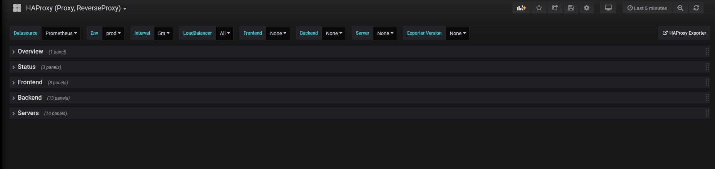
Task: Open the Interval 5m dropdown
Action: [164, 33]
